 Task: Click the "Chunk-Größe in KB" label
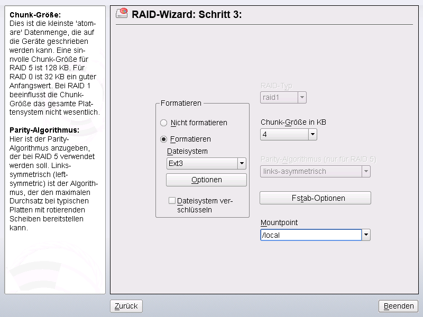(x=293, y=122)
